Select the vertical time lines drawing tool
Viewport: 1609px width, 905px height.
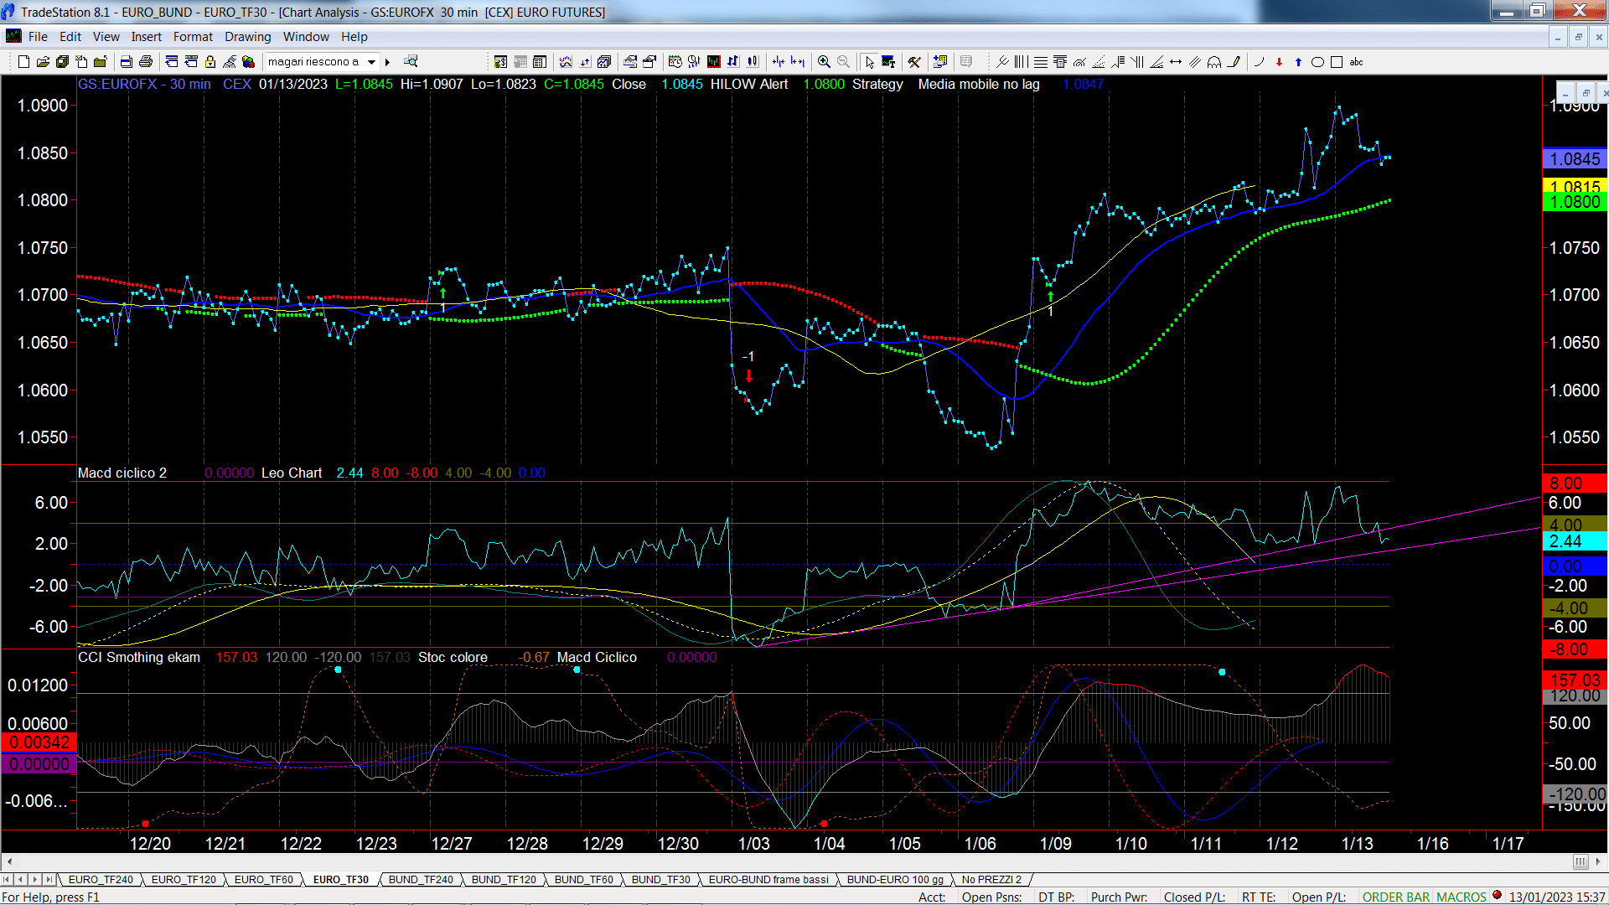point(1021,62)
